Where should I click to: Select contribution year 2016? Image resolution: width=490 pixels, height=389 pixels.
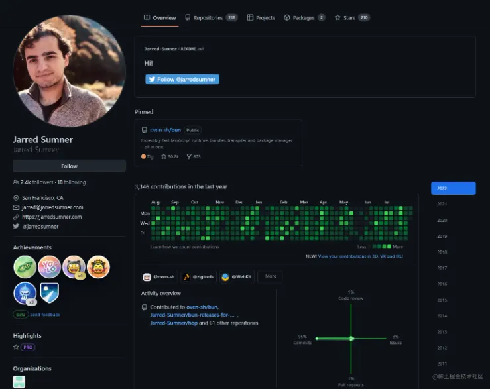pos(442,284)
